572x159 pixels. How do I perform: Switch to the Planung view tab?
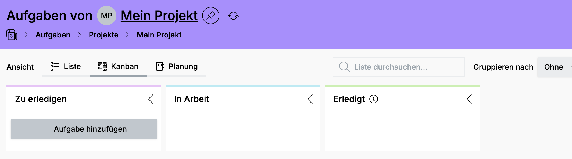[x=177, y=67]
